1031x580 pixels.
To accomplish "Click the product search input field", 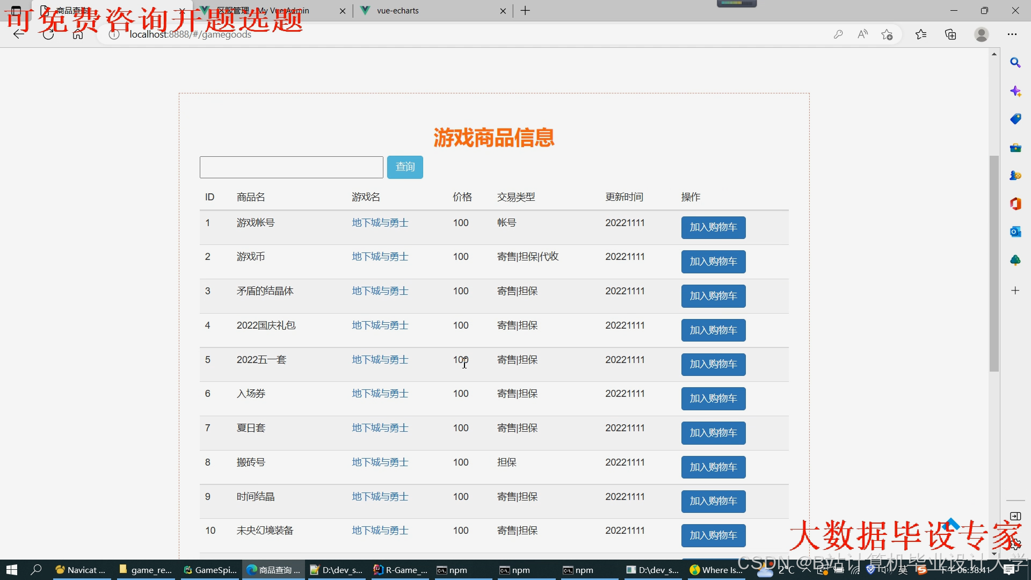I will coord(291,167).
